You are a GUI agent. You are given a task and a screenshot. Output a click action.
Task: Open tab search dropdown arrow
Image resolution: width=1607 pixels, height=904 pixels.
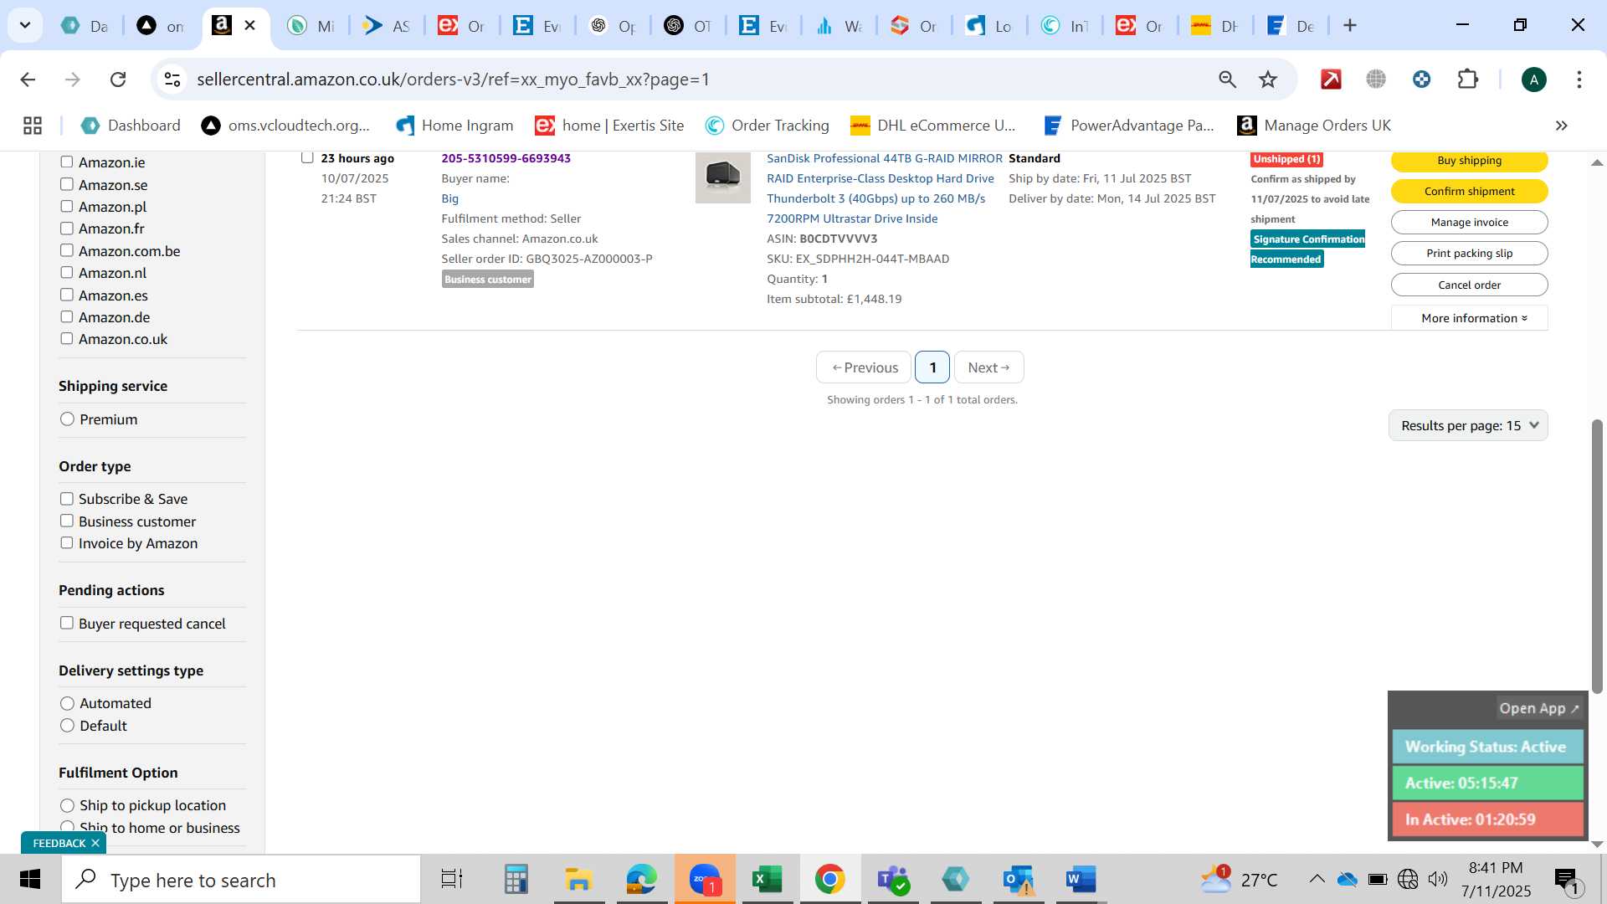[25, 26]
